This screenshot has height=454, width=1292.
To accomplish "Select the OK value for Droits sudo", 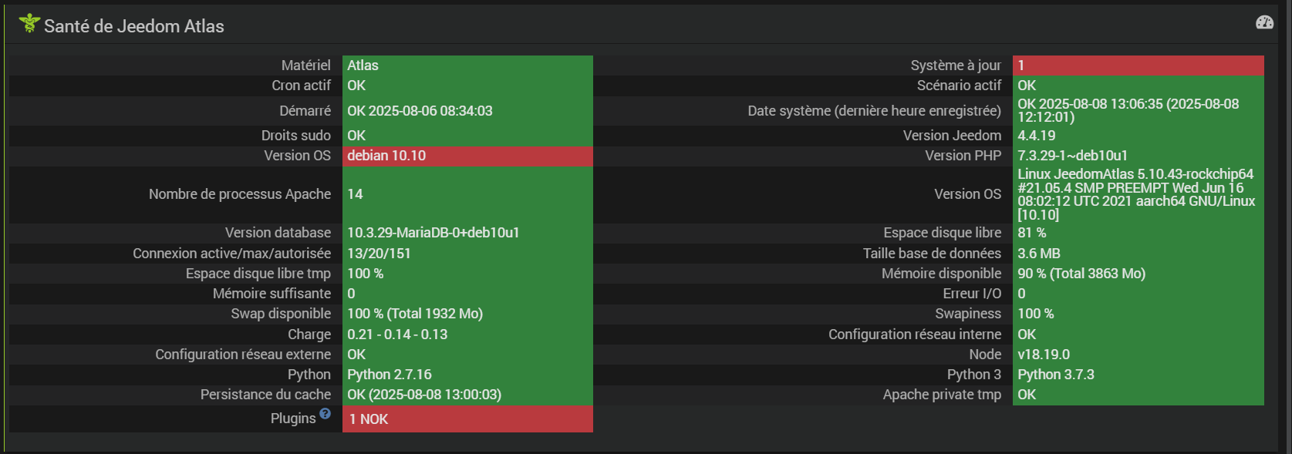I will coord(356,136).
